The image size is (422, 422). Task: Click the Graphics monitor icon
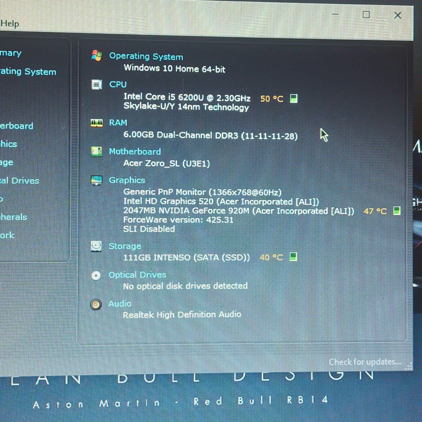pyautogui.click(x=96, y=180)
